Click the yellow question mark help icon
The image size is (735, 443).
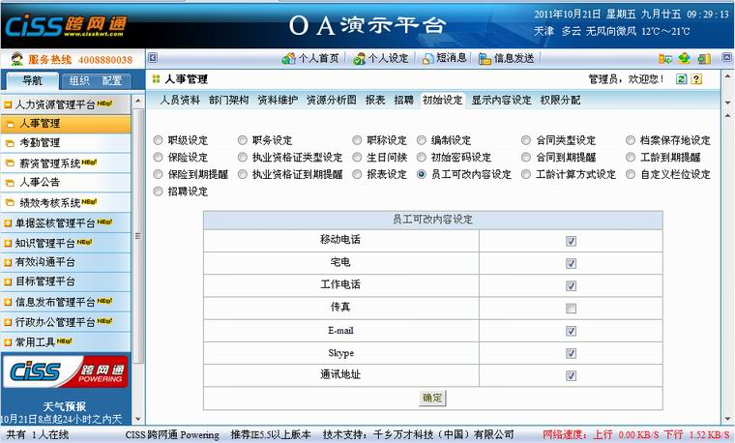coord(696,79)
